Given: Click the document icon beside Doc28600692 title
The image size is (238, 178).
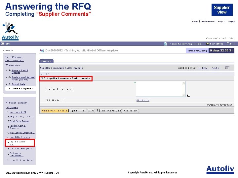Looking at the screenshot, I should (x=42, y=50).
